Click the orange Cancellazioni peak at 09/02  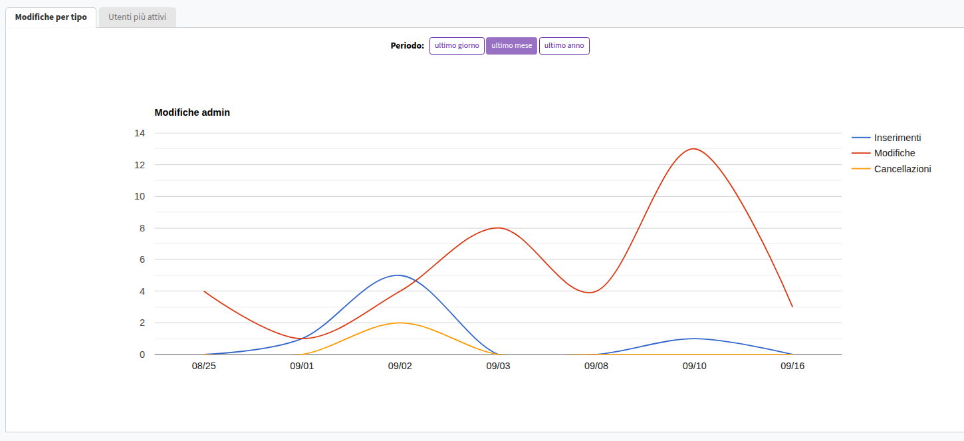pyautogui.click(x=400, y=323)
